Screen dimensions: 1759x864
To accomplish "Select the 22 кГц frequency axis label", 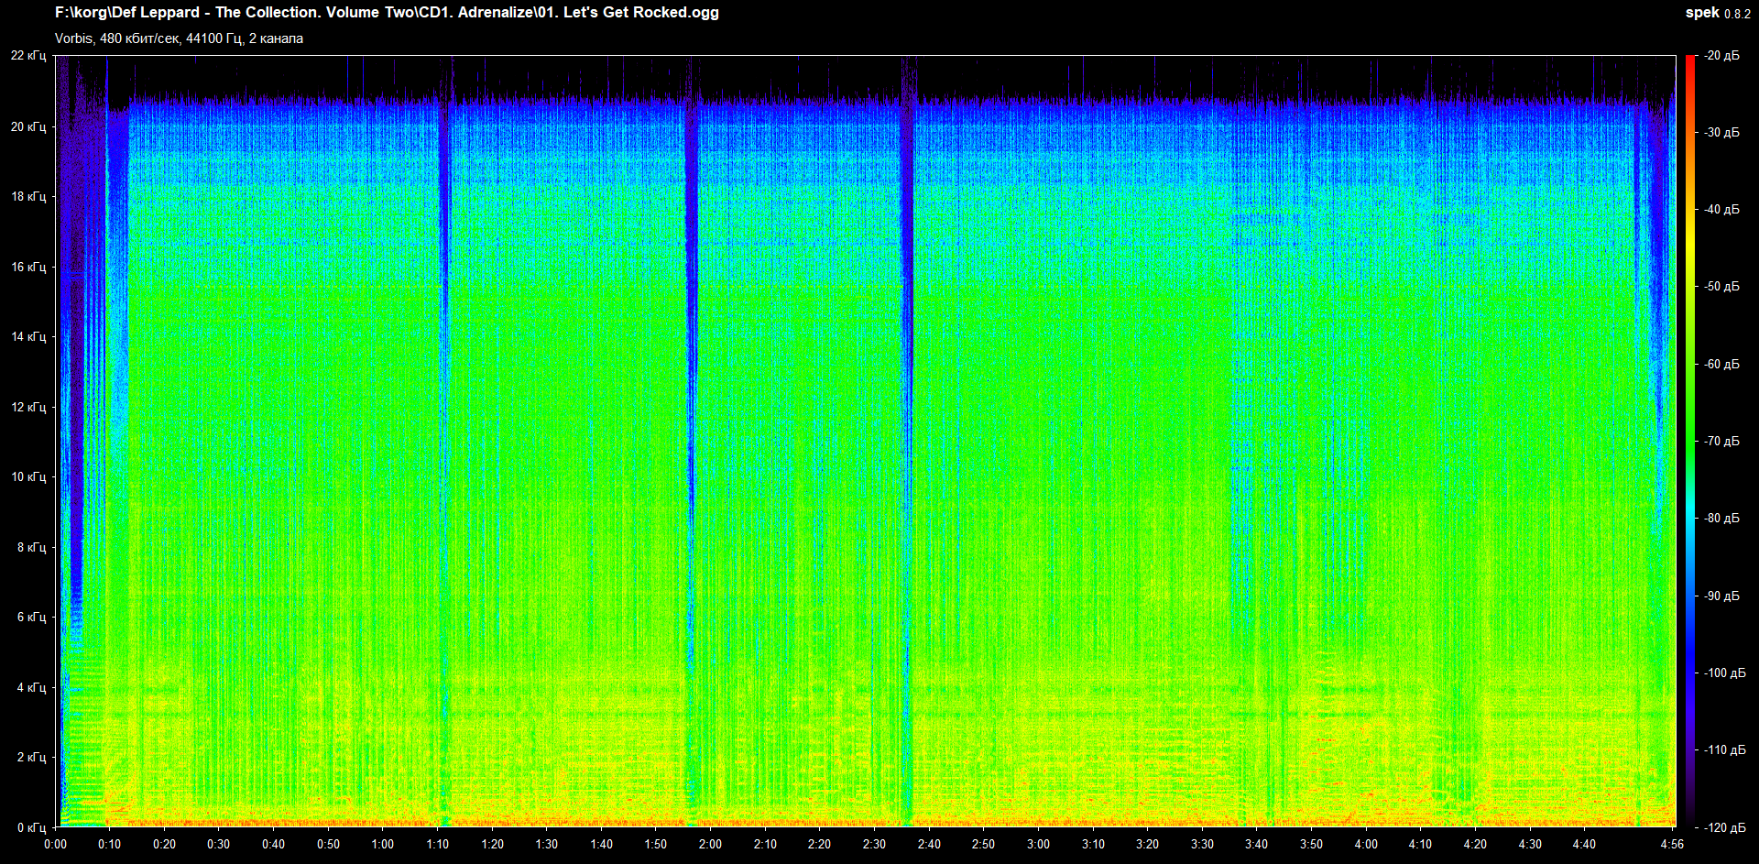I will pyautogui.click(x=28, y=56).
